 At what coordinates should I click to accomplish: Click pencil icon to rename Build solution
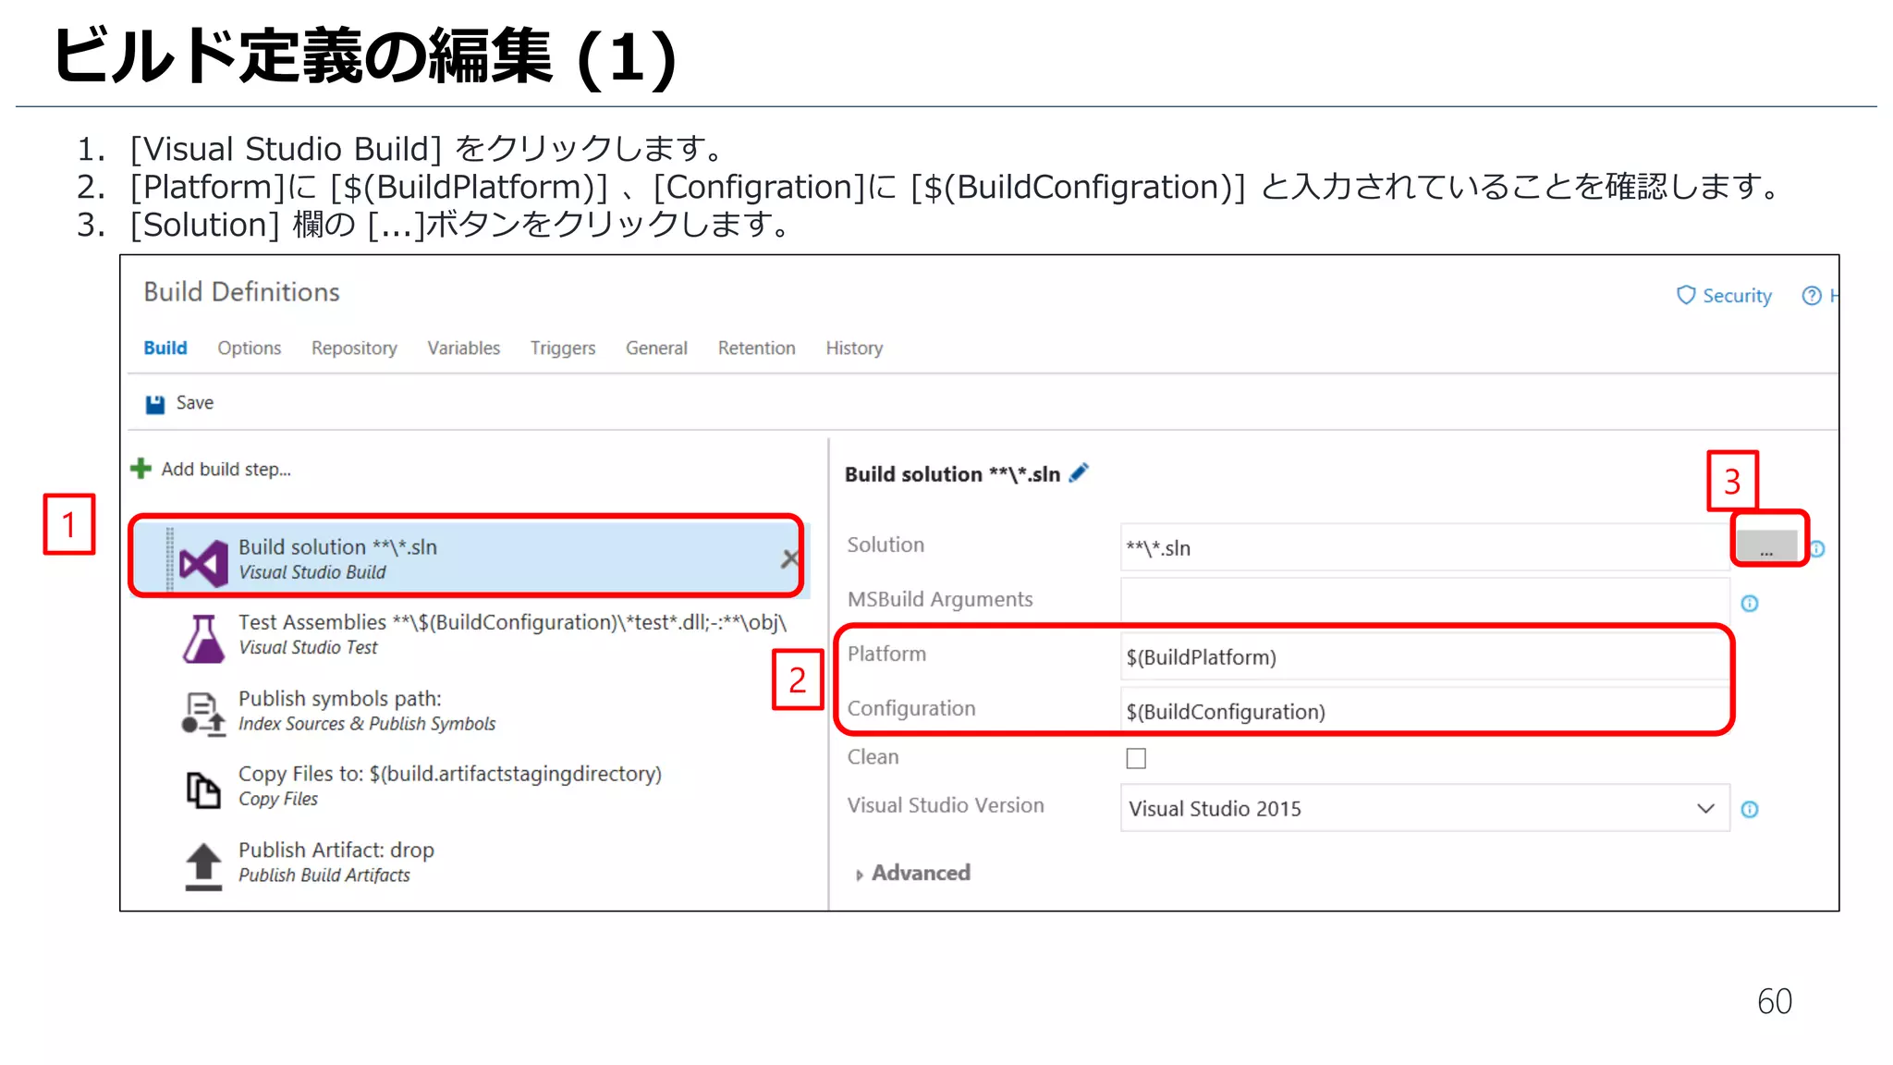pos(1079,472)
